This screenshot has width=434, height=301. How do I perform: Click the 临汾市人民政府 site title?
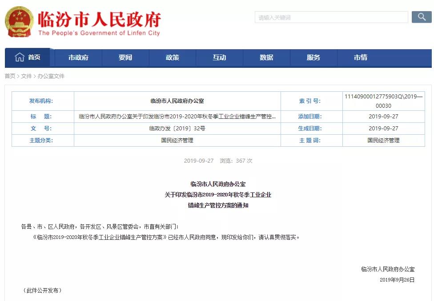coord(99,19)
